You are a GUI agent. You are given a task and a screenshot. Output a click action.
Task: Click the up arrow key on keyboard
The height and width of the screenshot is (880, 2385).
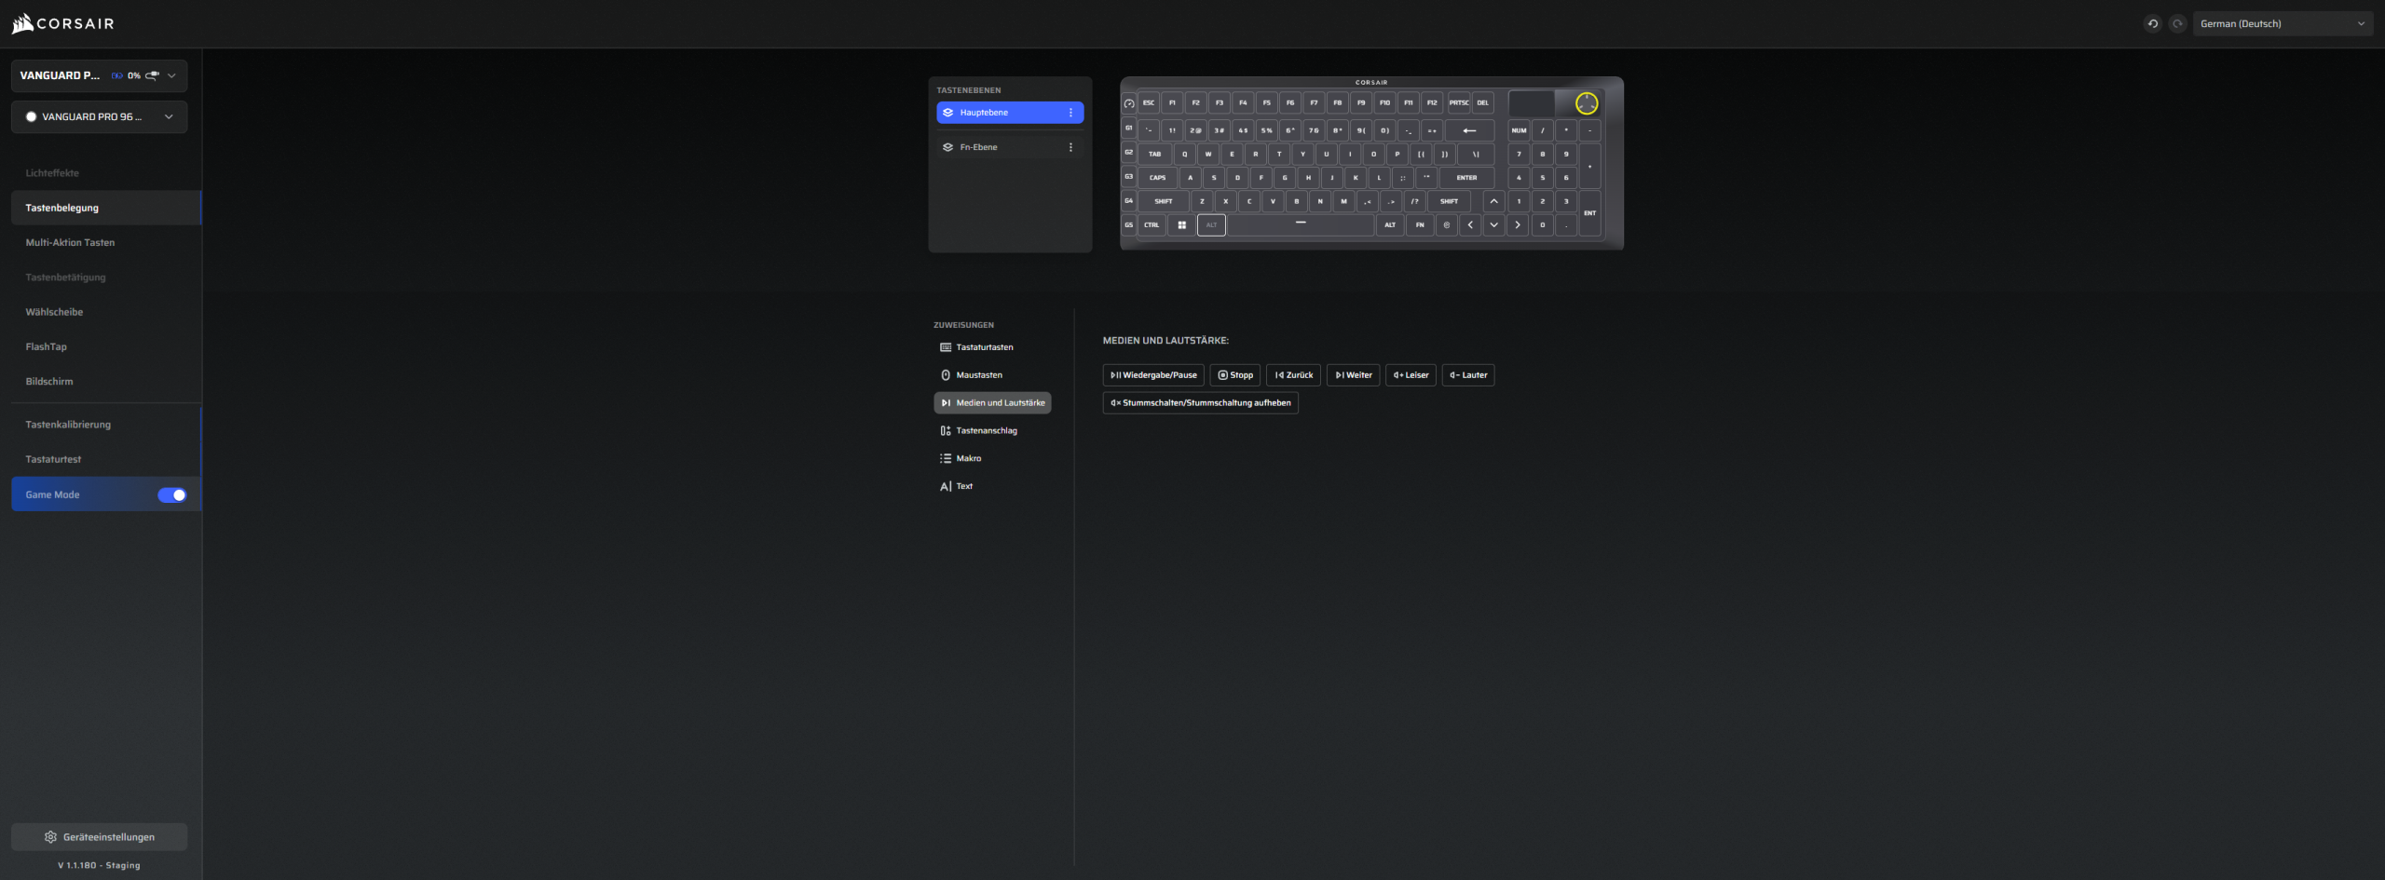[x=1493, y=201]
